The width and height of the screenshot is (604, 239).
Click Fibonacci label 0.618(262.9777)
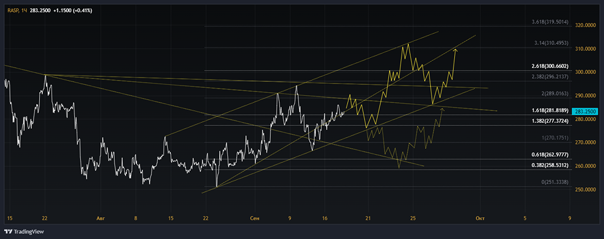[550, 155]
